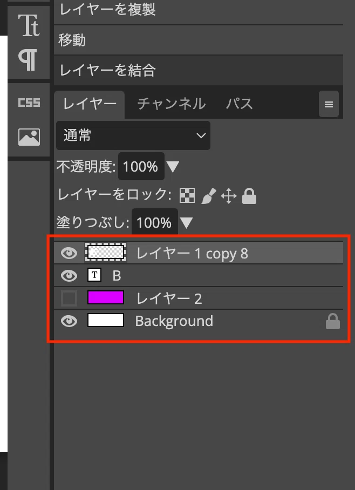Open the 不透明度 slider arrow
The width and height of the screenshot is (355, 490).
[x=173, y=167]
